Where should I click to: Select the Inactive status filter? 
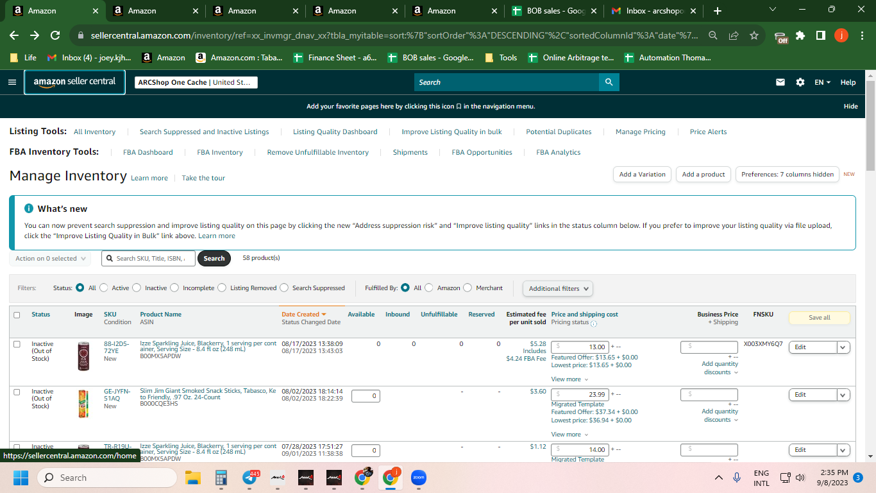pyautogui.click(x=137, y=288)
